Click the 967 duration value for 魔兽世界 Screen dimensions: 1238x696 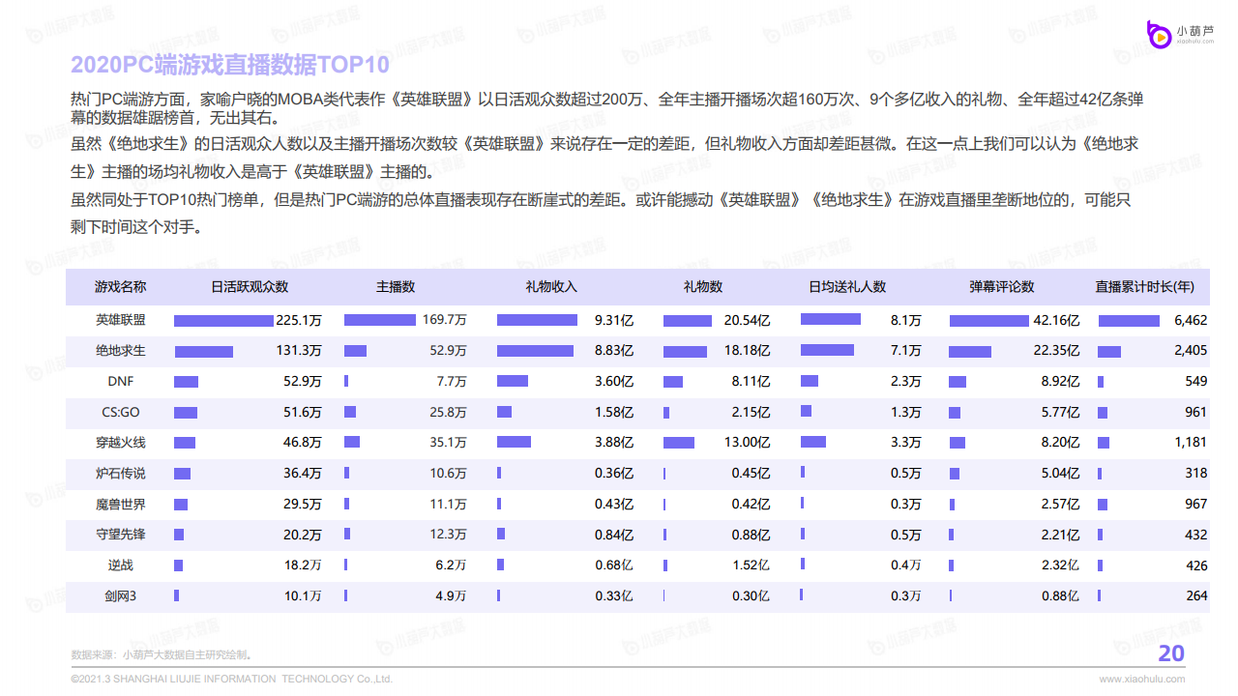click(1196, 504)
